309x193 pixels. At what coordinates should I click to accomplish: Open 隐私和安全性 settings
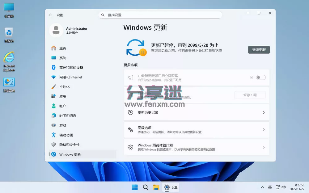coord(70,145)
